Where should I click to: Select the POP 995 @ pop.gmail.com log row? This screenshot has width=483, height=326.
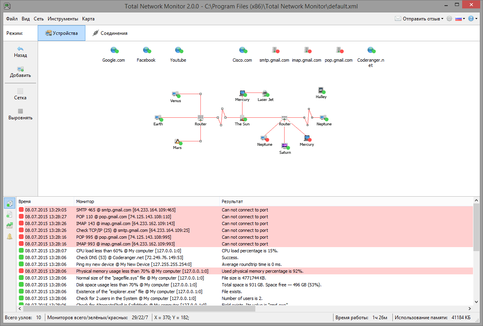click(x=245, y=237)
